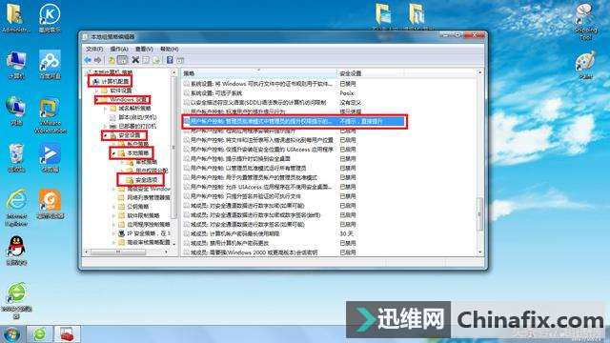Launch Internet Explorer from the desktop
The height and width of the screenshot is (343, 610).
(x=16, y=208)
